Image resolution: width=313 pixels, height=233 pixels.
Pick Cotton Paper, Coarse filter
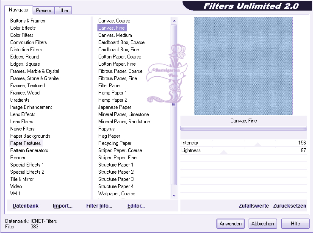coord(119,57)
